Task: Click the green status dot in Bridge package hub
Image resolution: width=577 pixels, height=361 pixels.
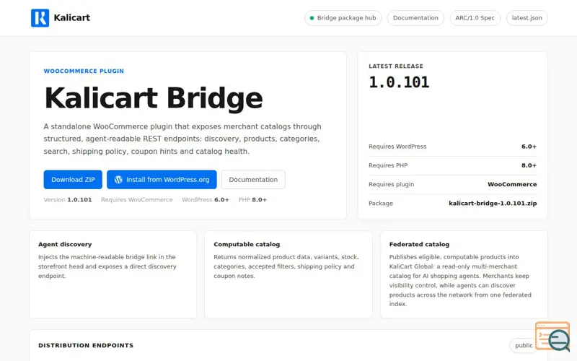Action: (x=312, y=18)
